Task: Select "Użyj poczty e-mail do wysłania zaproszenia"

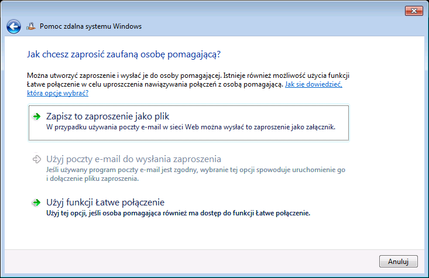Action: [133, 159]
